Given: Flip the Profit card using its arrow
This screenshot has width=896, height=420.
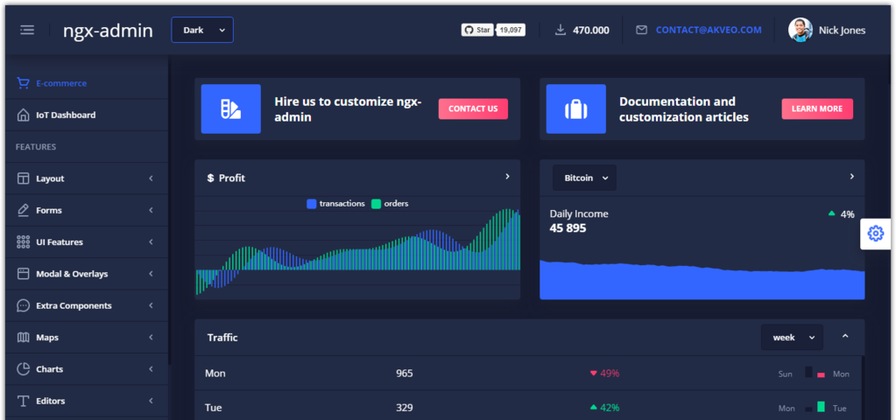Looking at the screenshot, I should (x=507, y=177).
